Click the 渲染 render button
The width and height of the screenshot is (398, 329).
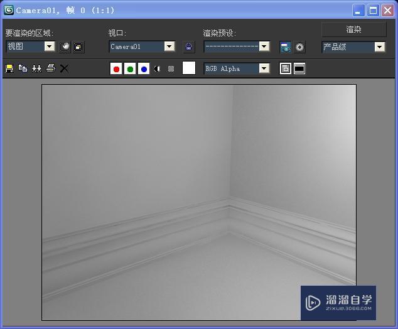(x=354, y=30)
